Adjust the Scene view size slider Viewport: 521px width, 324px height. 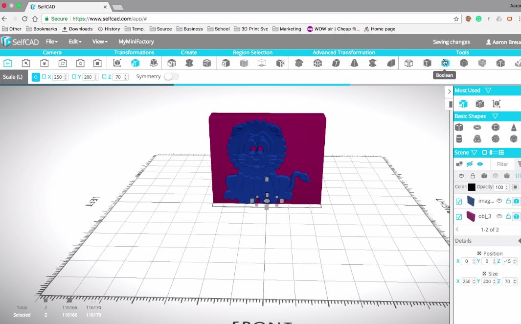[x=493, y=153]
